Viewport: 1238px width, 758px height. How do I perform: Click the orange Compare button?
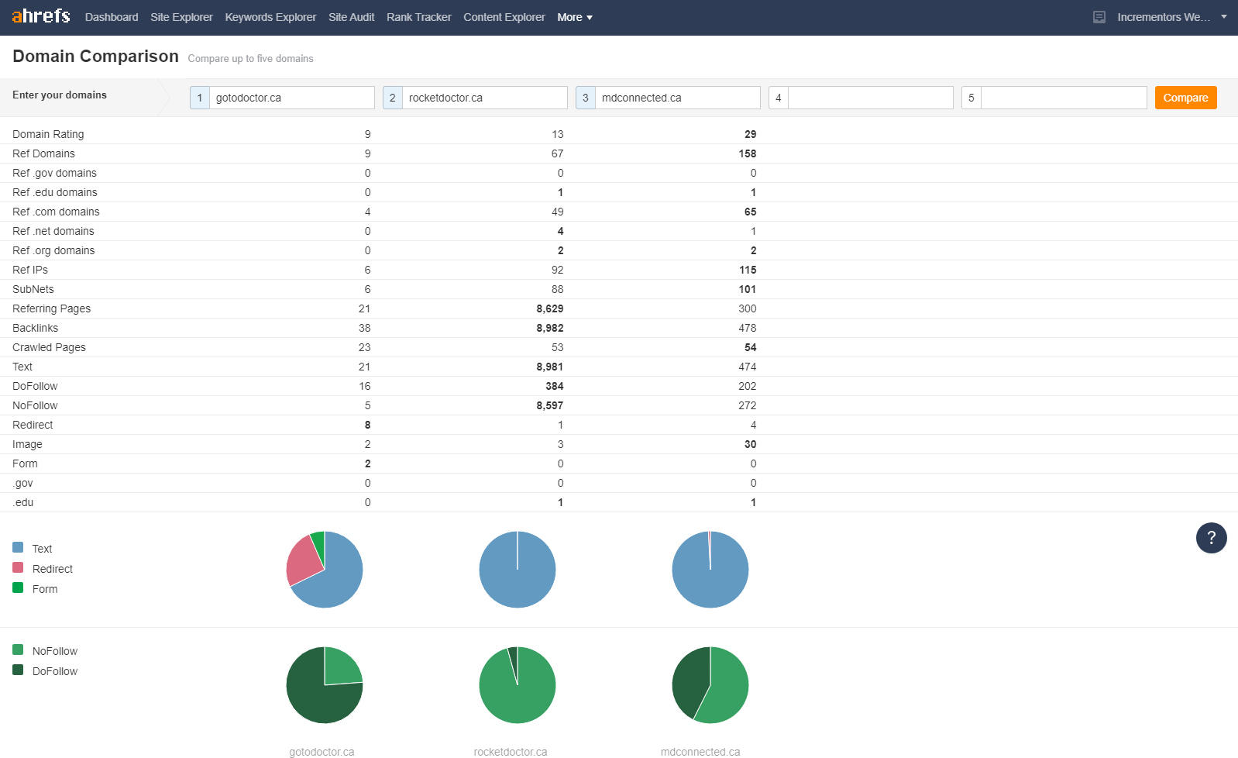click(x=1185, y=98)
